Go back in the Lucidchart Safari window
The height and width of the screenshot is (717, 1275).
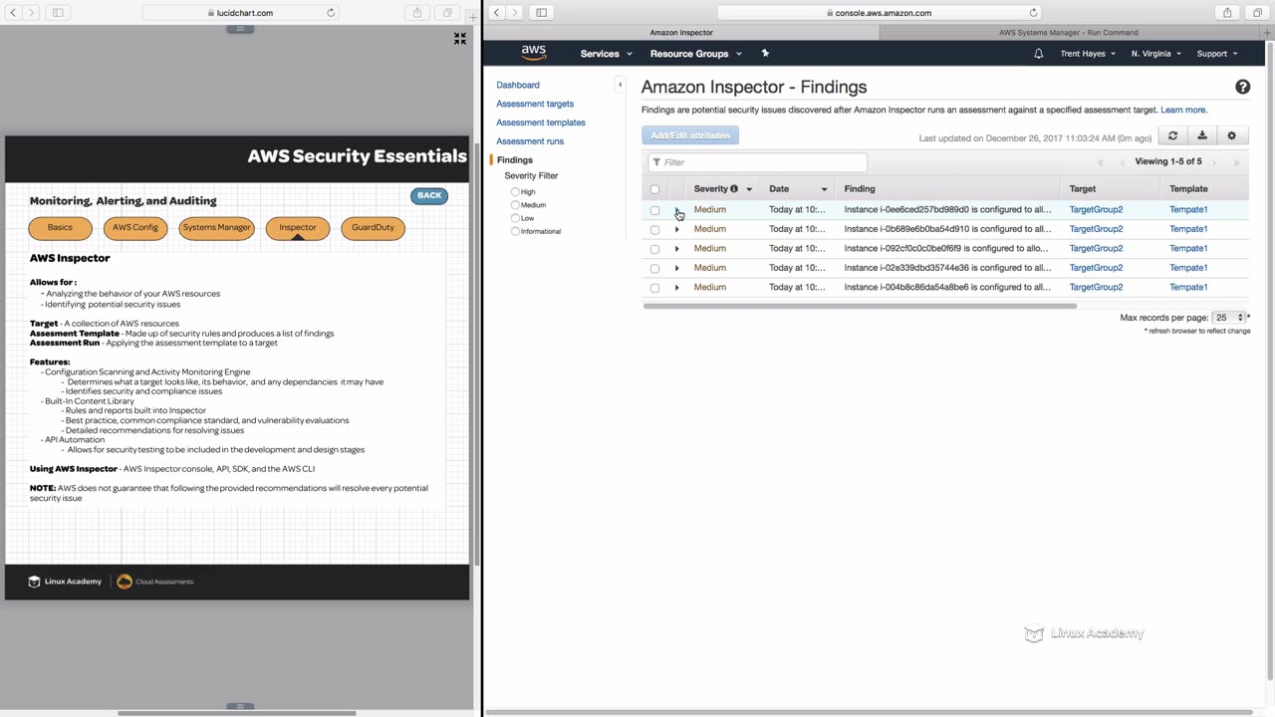tap(13, 12)
